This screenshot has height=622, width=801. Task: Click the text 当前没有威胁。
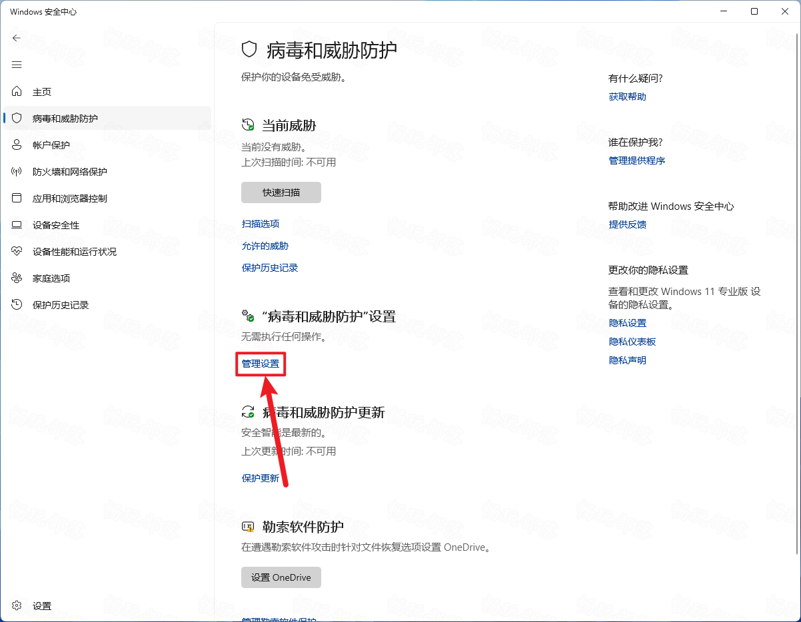click(x=274, y=147)
